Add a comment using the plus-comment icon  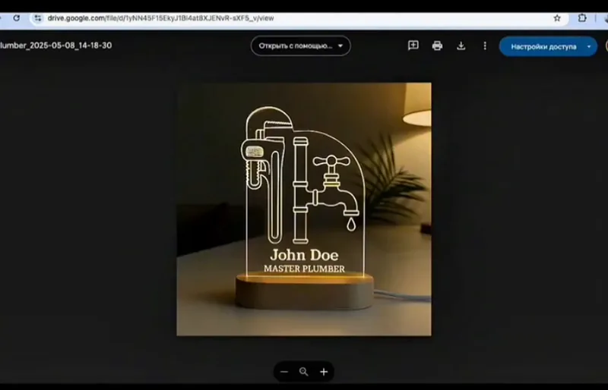point(413,46)
